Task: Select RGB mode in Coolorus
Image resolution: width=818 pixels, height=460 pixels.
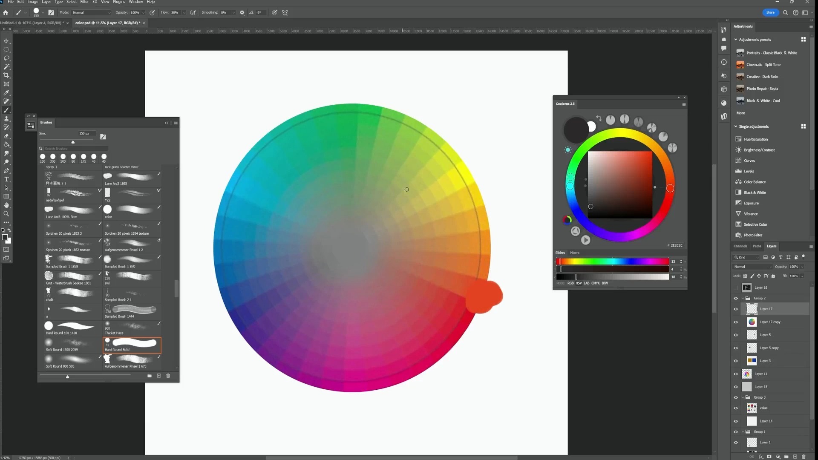Action: 570,283
